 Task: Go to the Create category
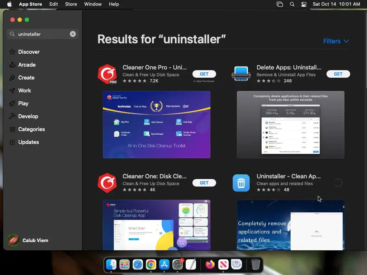[x=22, y=78]
